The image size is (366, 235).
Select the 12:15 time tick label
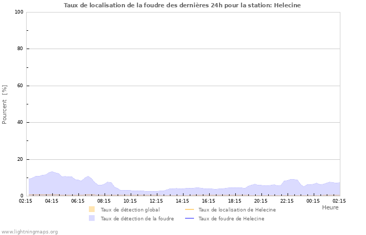click(x=156, y=201)
